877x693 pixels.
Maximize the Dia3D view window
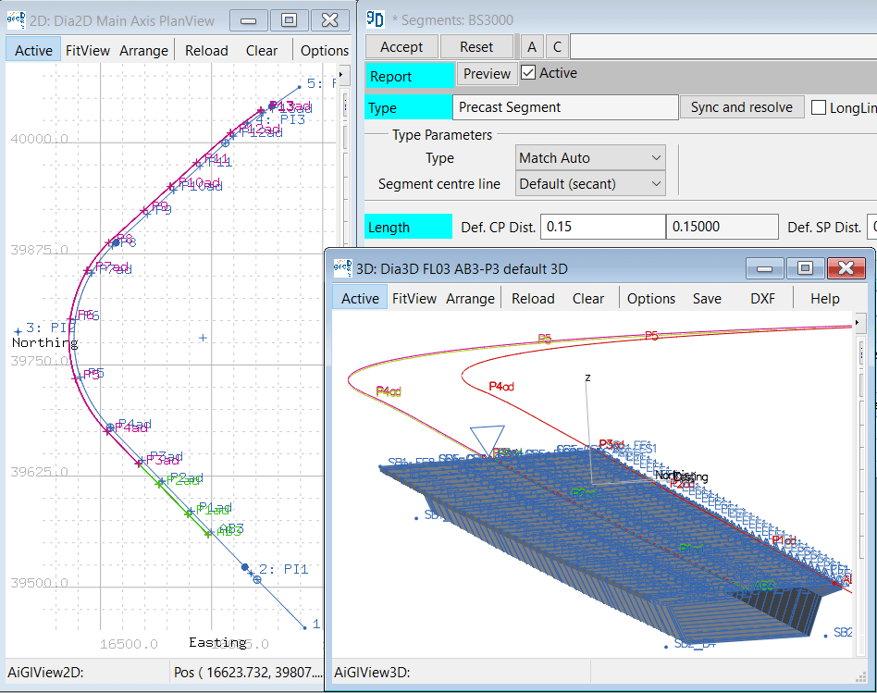(x=805, y=268)
